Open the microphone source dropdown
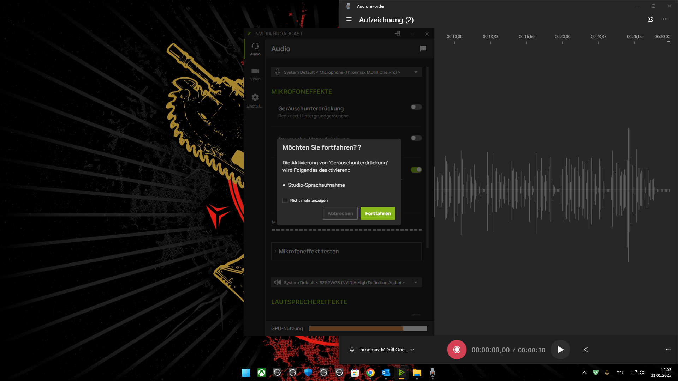 pyautogui.click(x=346, y=72)
